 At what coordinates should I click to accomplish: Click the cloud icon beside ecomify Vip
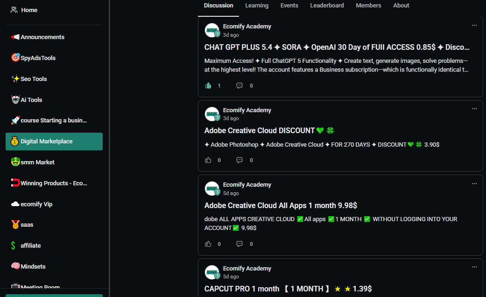[15, 204]
